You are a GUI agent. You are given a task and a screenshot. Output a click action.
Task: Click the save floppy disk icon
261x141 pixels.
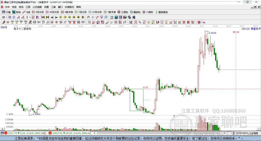(125, 17)
